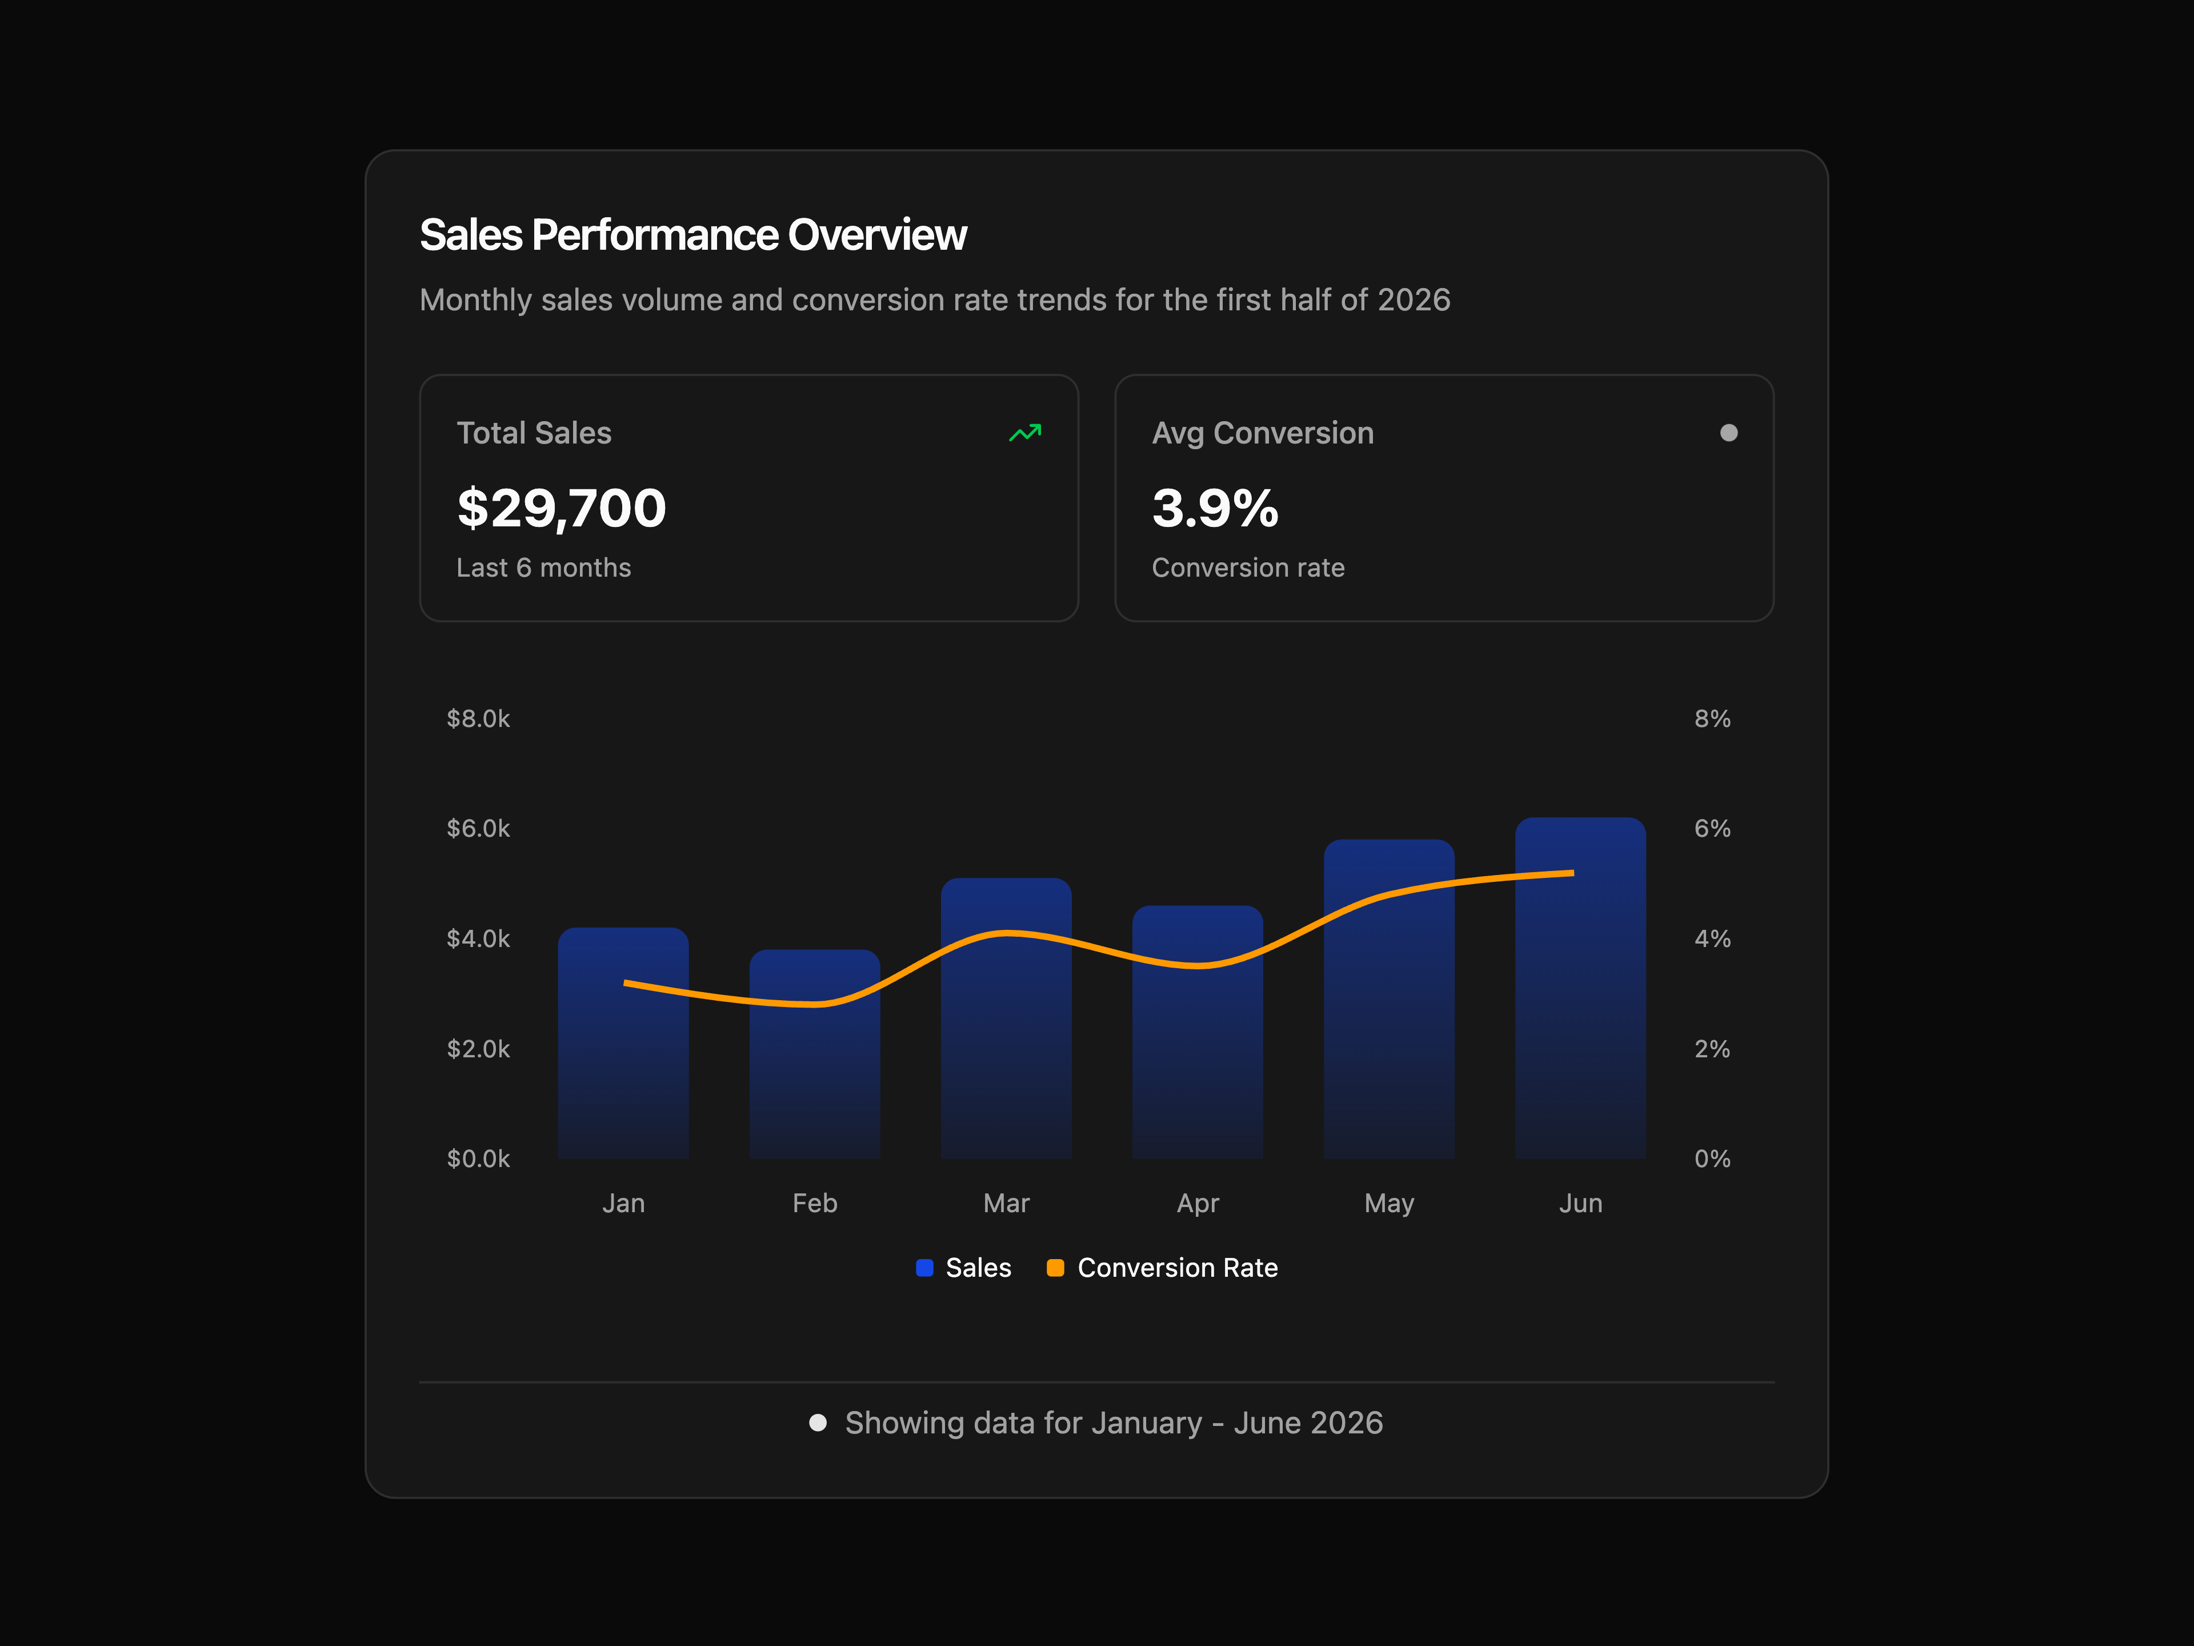Click the 6% right axis label
Viewport: 2194px width, 1646px height.
[x=1712, y=829]
